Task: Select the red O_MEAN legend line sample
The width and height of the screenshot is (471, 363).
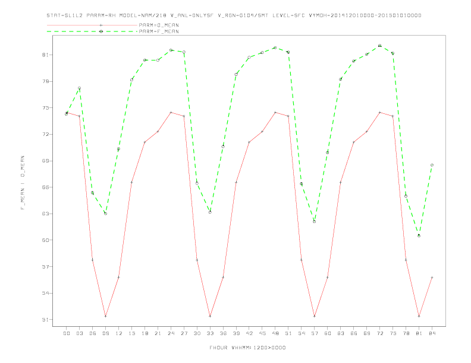Action: coord(92,25)
